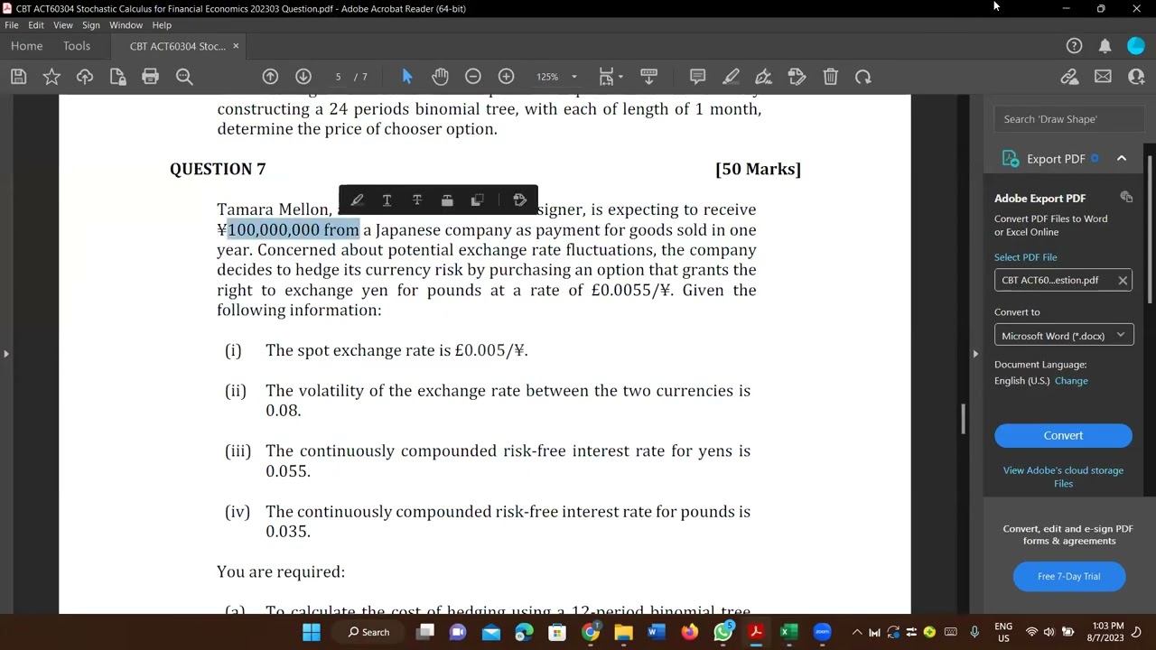1156x650 pixels.
Task: Open help question mark icon
Action: pyautogui.click(x=1074, y=46)
